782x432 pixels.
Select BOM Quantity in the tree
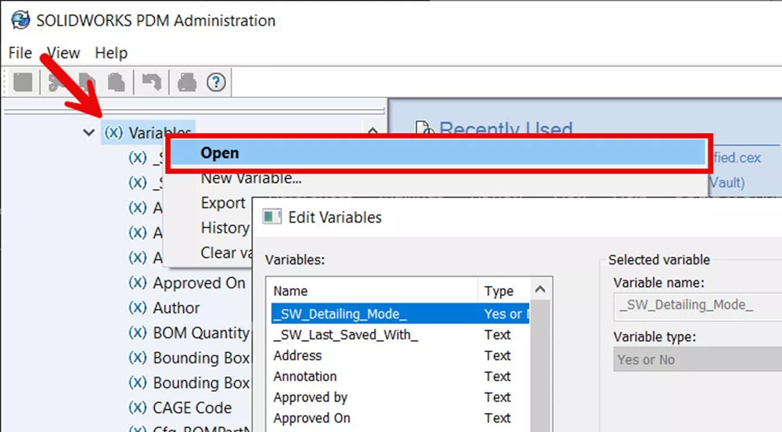(x=201, y=333)
